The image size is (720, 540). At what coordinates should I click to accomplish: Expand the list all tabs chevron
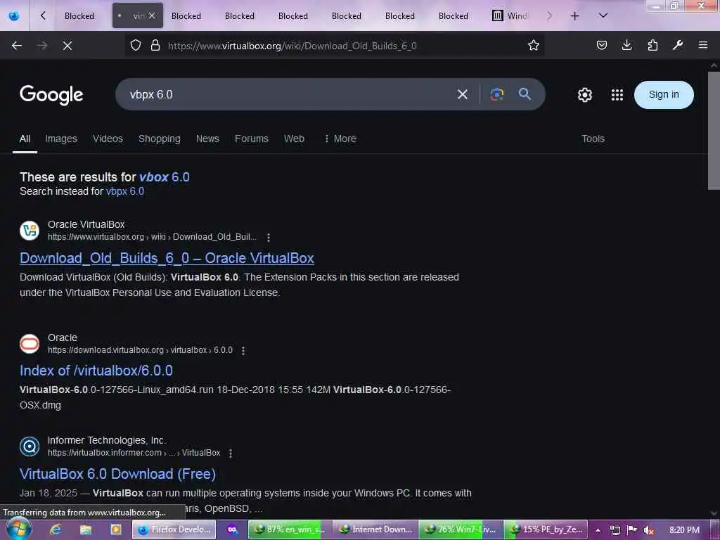[x=603, y=16]
